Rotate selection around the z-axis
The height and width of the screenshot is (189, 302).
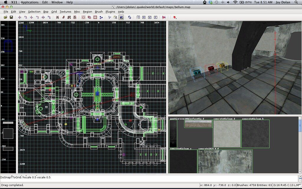click(x=49, y=17)
